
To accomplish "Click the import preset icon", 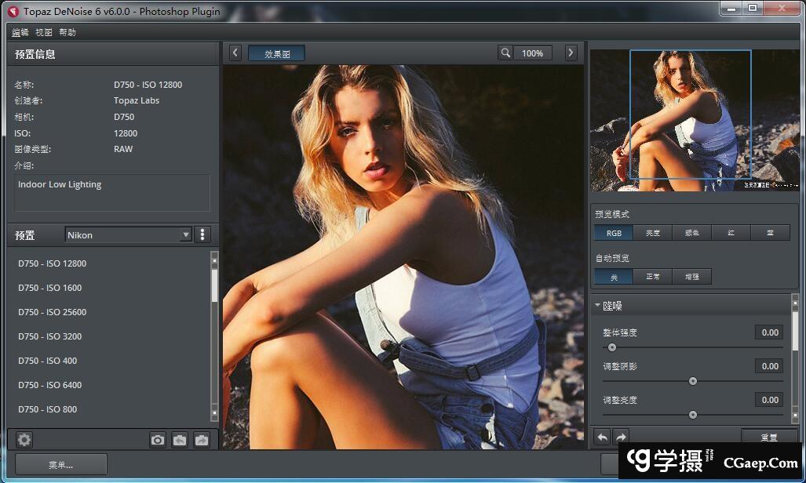I will (x=180, y=440).
